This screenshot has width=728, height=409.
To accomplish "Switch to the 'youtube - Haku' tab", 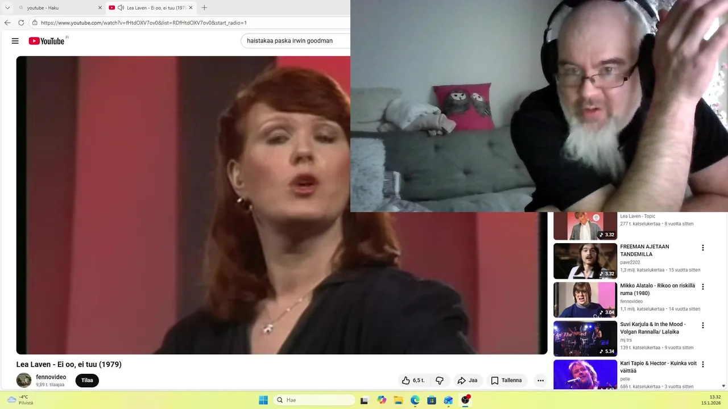I will [x=60, y=8].
